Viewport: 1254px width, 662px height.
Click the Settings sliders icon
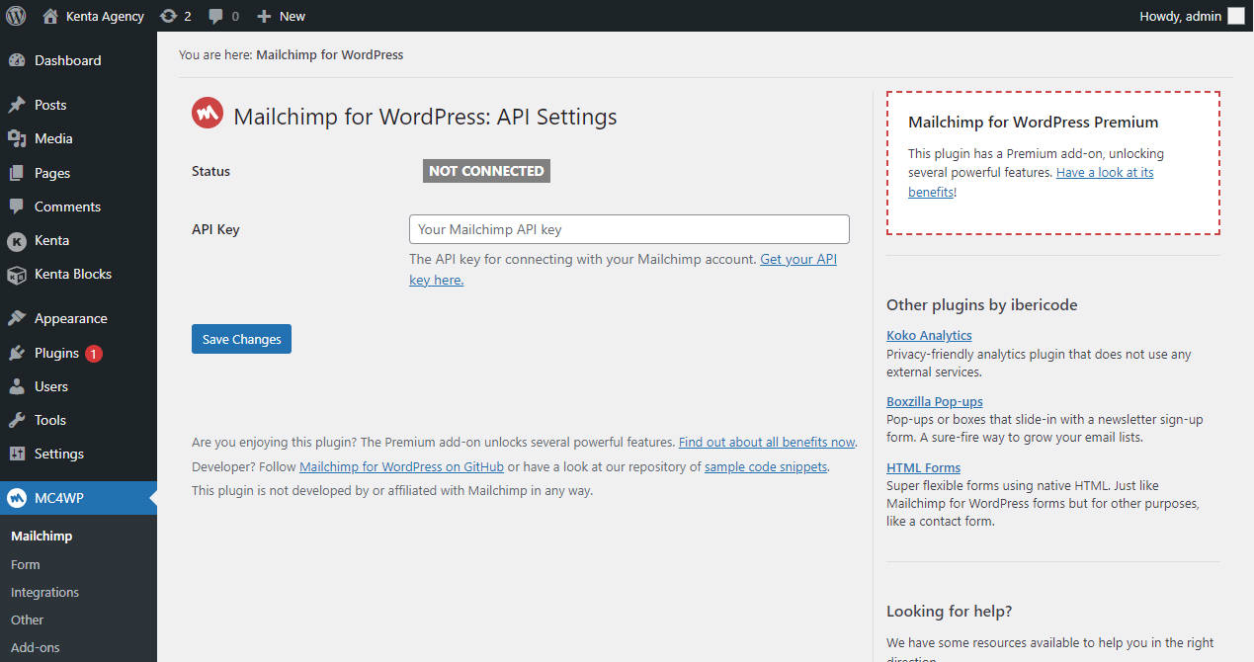(17, 454)
